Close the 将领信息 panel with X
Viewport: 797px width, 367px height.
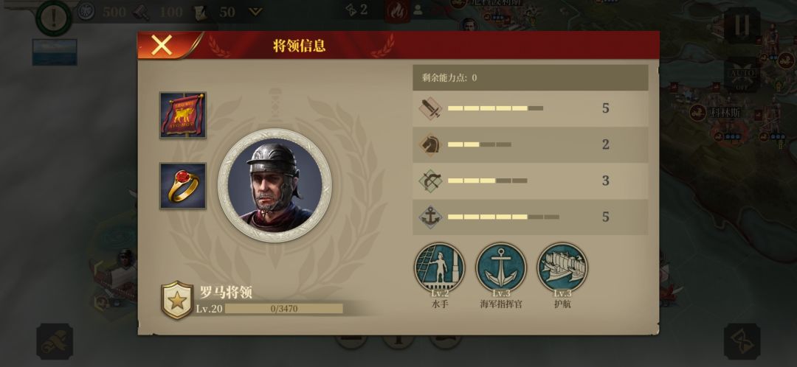(x=162, y=46)
